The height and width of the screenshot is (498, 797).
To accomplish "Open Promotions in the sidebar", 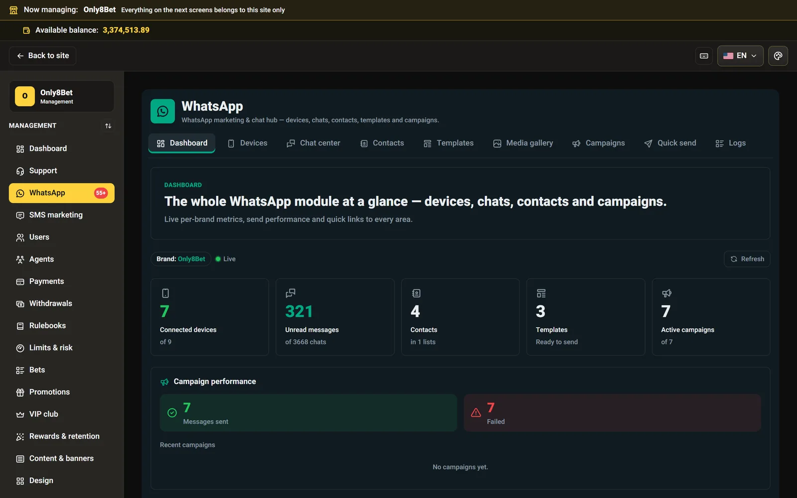I will pos(62,392).
